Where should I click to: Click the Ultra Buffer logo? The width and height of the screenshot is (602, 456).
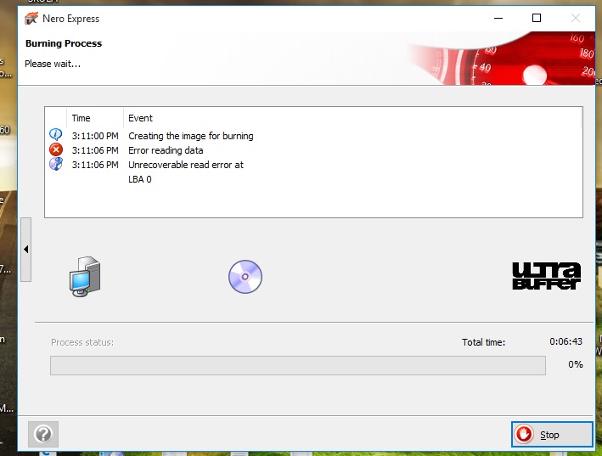click(x=546, y=276)
